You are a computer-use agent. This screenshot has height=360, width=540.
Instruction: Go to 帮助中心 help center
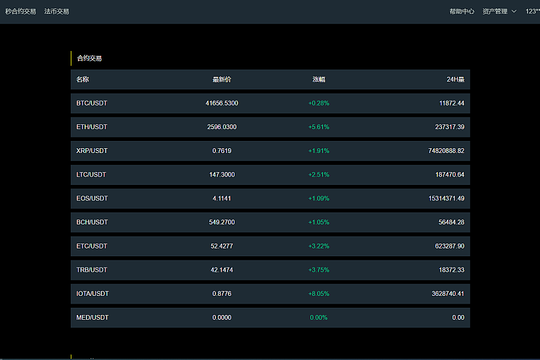point(462,11)
